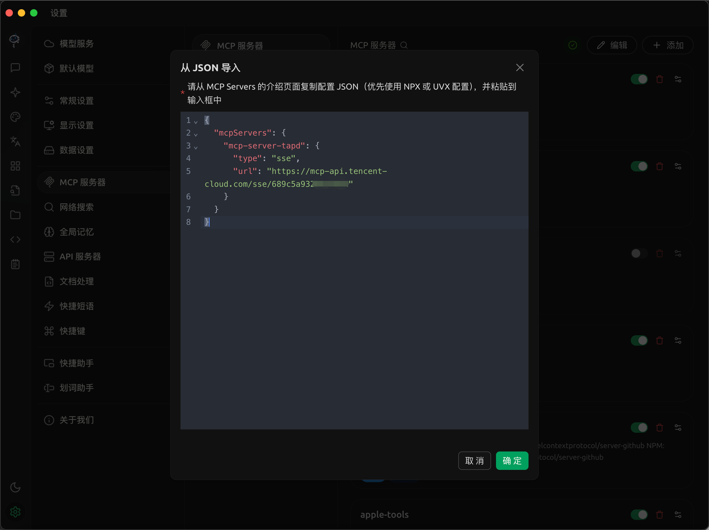Screen dimensions: 709x530
Task: Click the settings gear icon at bottom
Action: coord(15,512)
